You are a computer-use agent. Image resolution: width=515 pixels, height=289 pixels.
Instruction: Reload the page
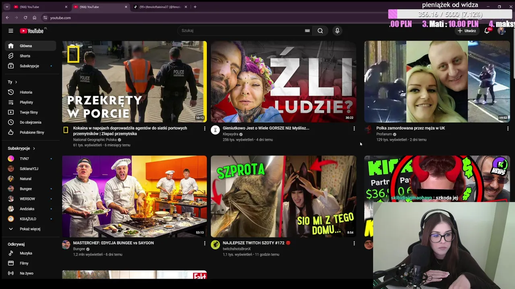point(25,18)
